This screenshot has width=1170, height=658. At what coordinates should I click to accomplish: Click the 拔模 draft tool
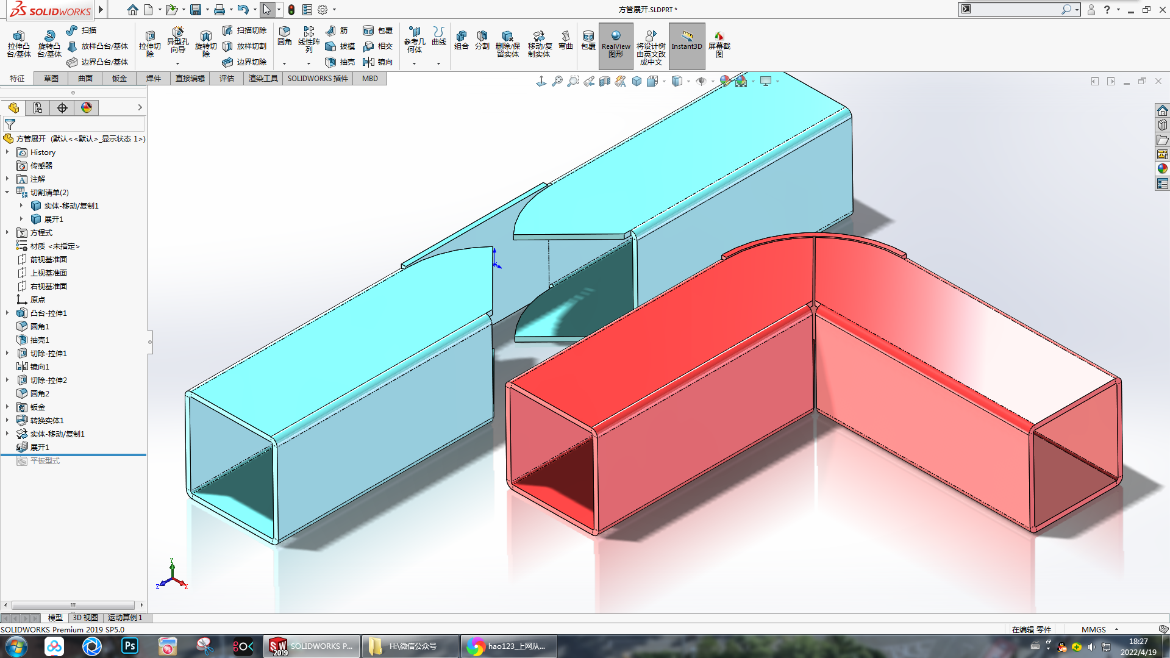tap(340, 46)
